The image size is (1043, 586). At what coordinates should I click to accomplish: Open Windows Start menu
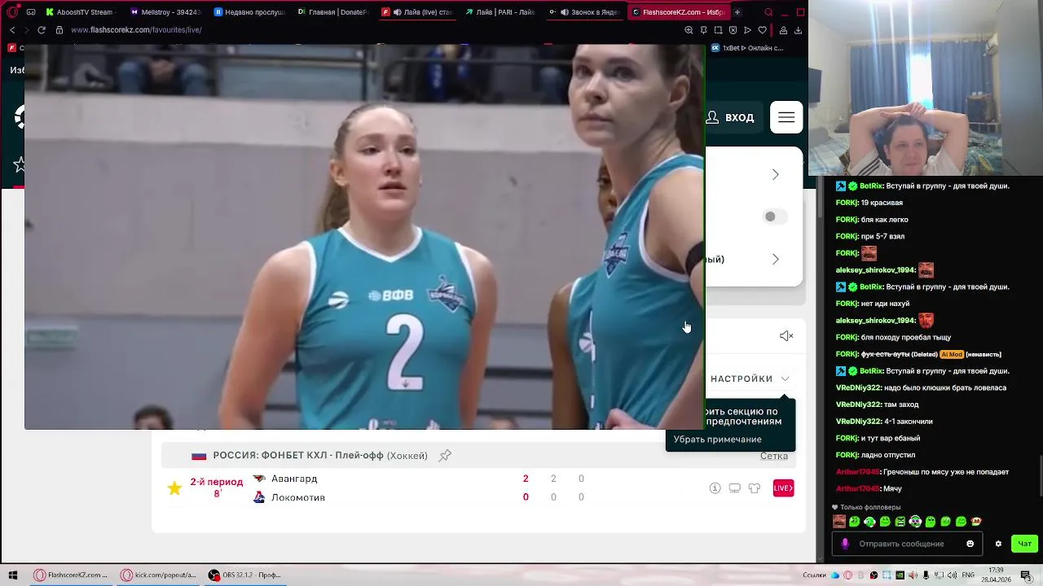(12, 575)
